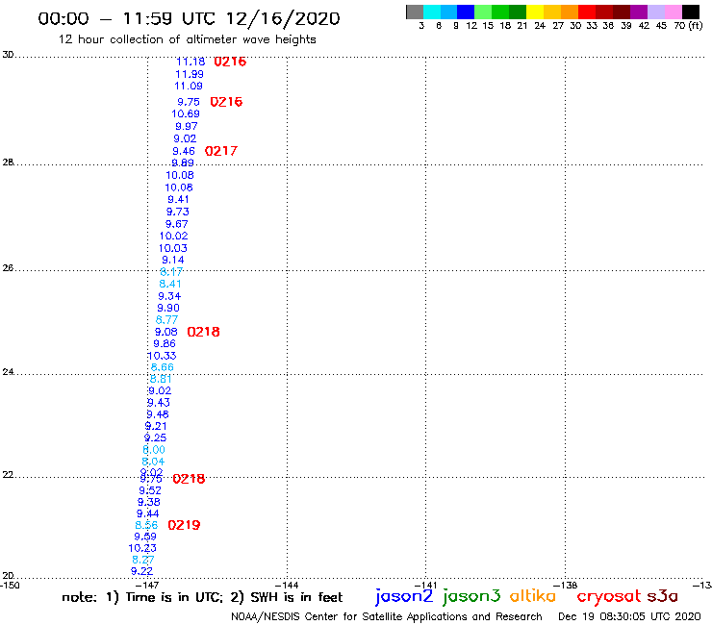Click the wave height reading 9.25

click(x=155, y=438)
